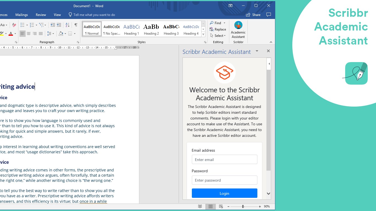Click the Replace button
The height and width of the screenshot is (211, 376).
pyautogui.click(x=218, y=29)
